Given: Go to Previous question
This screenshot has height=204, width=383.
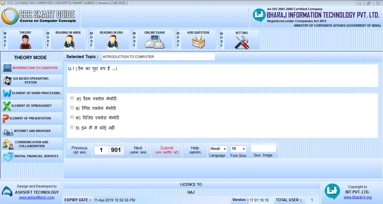Looking at the screenshot, I should click(x=79, y=150).
